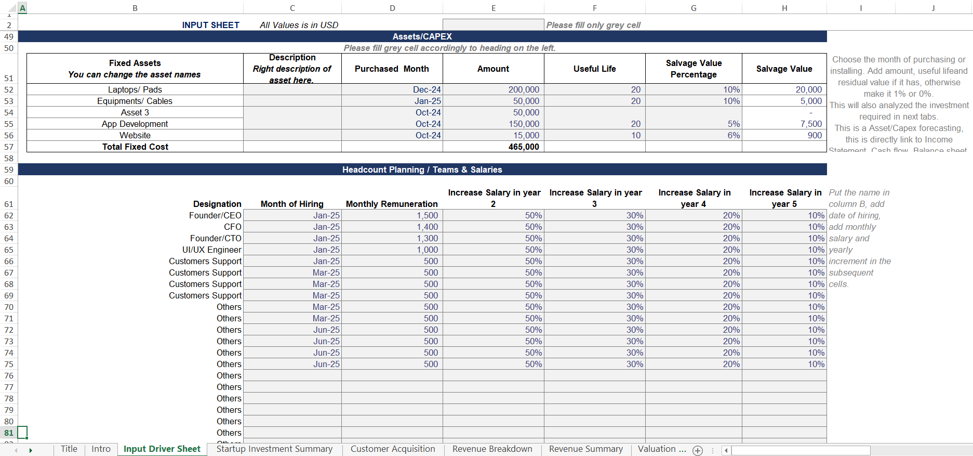Click the Total Fixed Cost label
Screen dimensions: 973x456
tap(135, 147)
